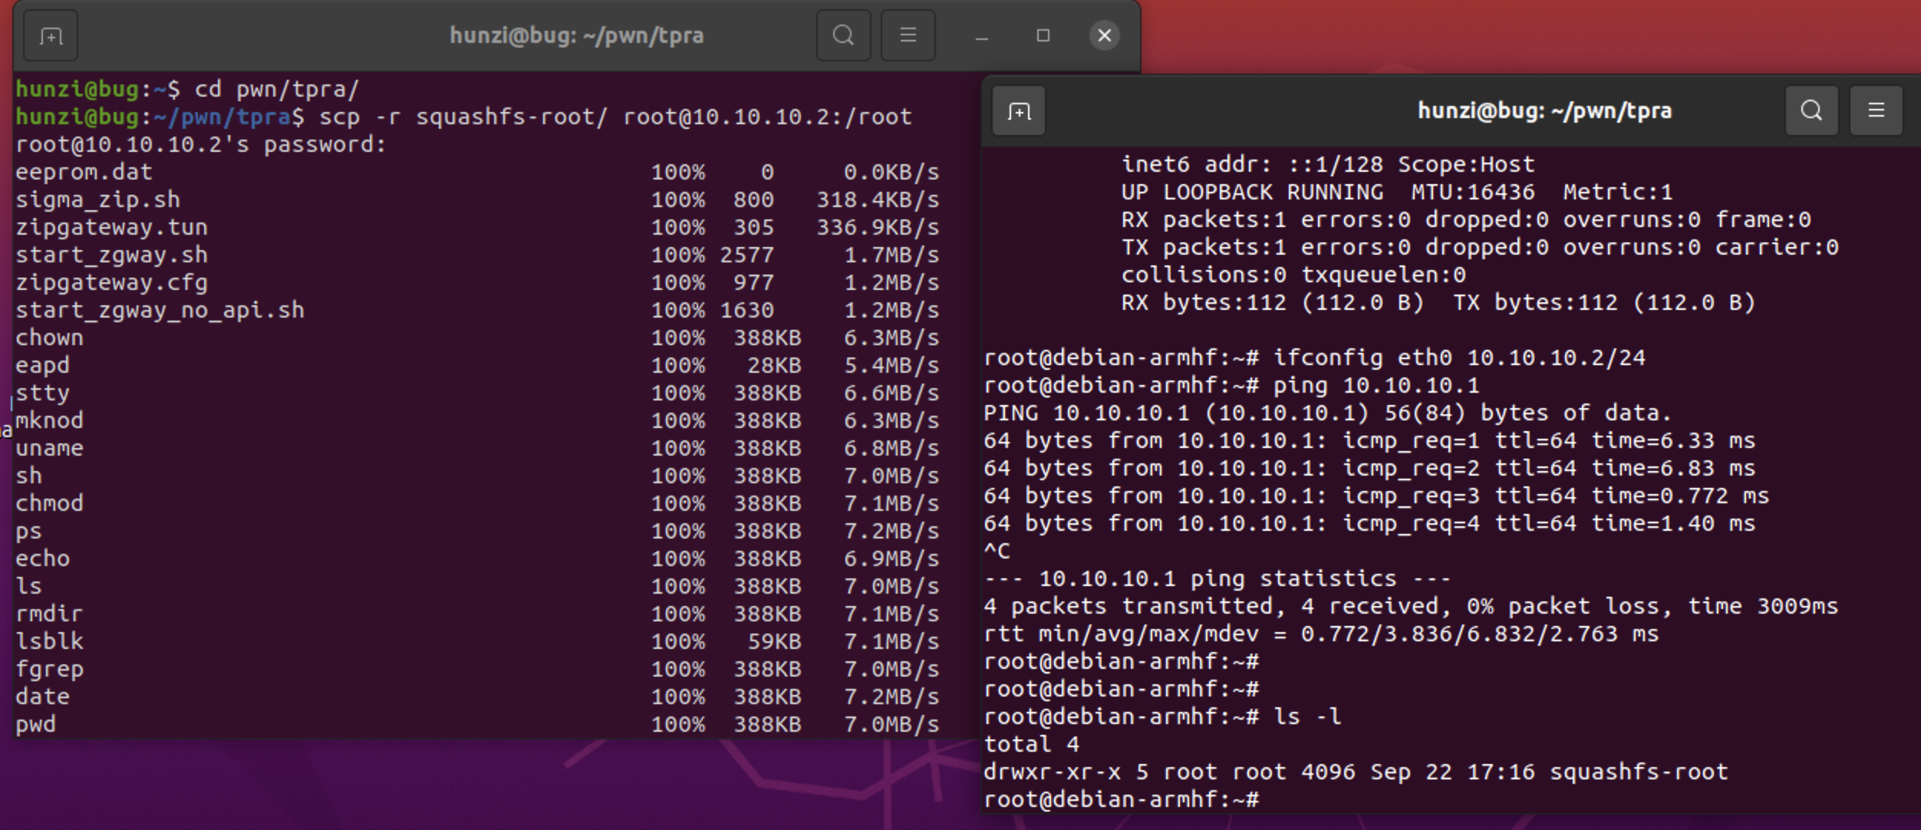Click the left terminal title 'hunzi@bug: ~/pwn/tpra'
Viewport: 1921px width, 830px height.
(x=576, y=36)
